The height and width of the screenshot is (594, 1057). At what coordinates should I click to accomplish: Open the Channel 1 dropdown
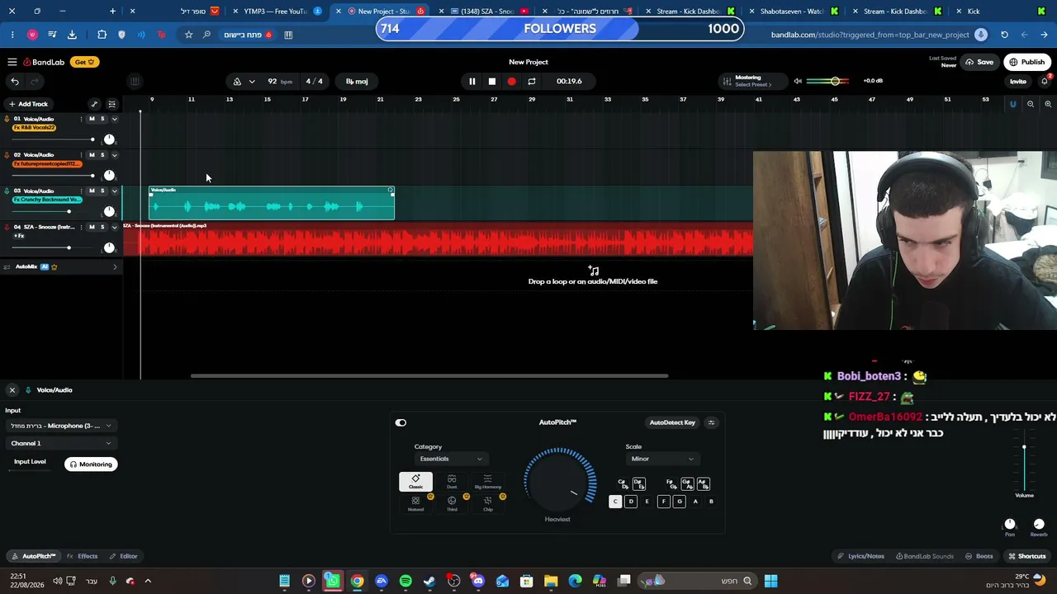point(60,443)
